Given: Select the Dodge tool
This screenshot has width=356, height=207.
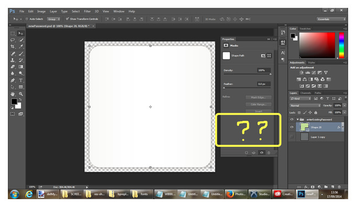Looking at the screenshot, I should pos(21,73).
